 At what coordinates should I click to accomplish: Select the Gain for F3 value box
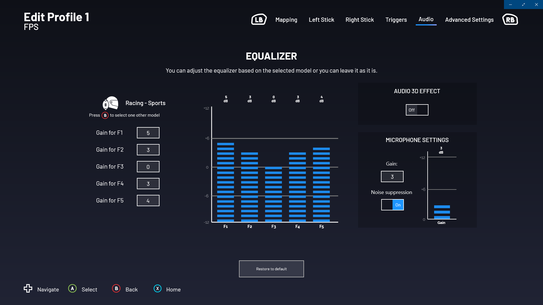[148, 167]
